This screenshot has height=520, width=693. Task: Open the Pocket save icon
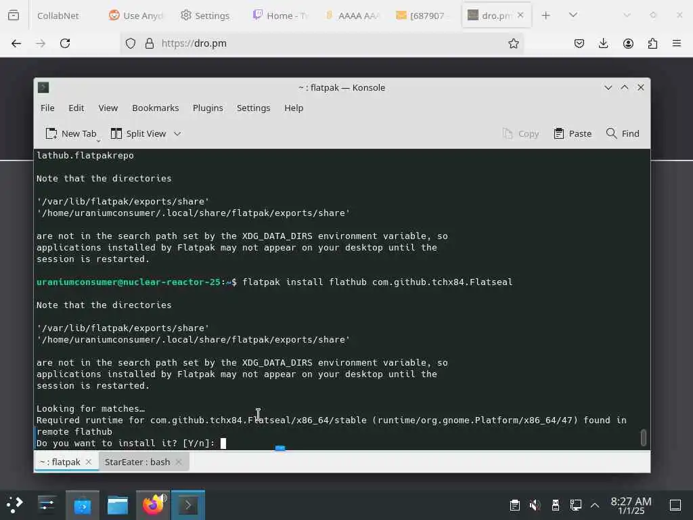pyautogui.click(x=579, y=43)
